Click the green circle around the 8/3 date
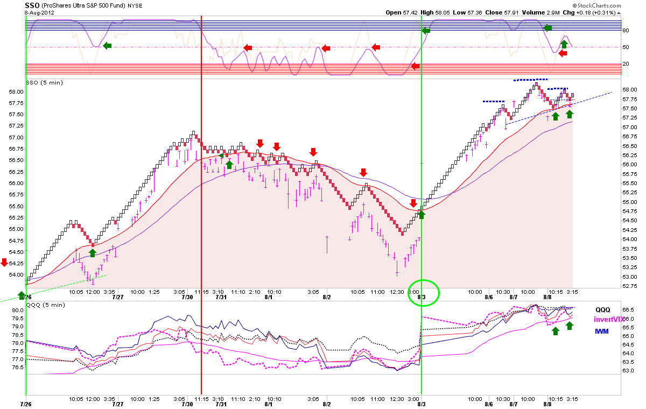This screenshot has height=409, width=646. [x=425, y=293]
